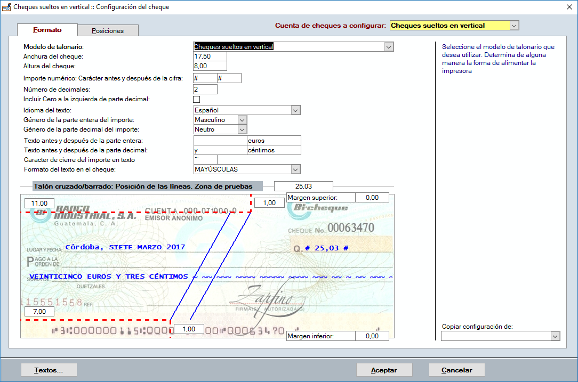Click the cheque configuration icon in title bar

6,6
